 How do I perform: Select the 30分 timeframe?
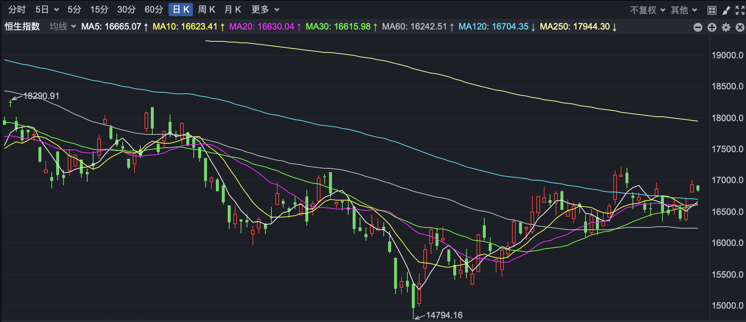coord(126,10)
